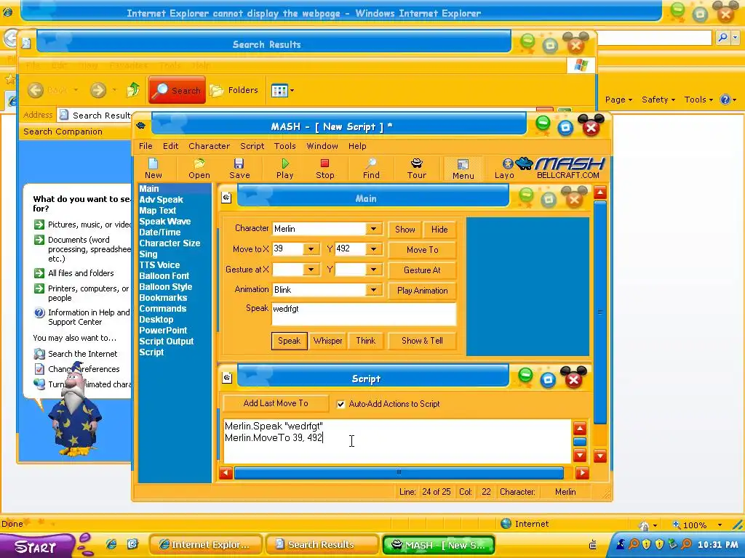The width and height of the screenshot is (745, 558).
Task: Open the Internet Explorer help icon
Action: [x=725, y=99]
